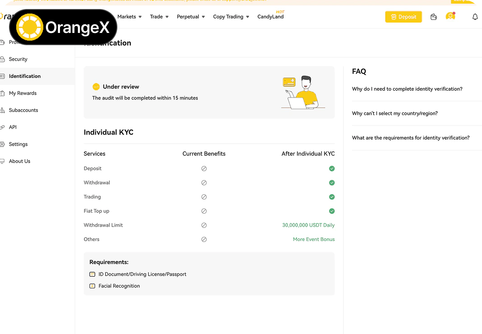Click the My Rewards gift icon
Screen dimensions: 482x334
2,93
